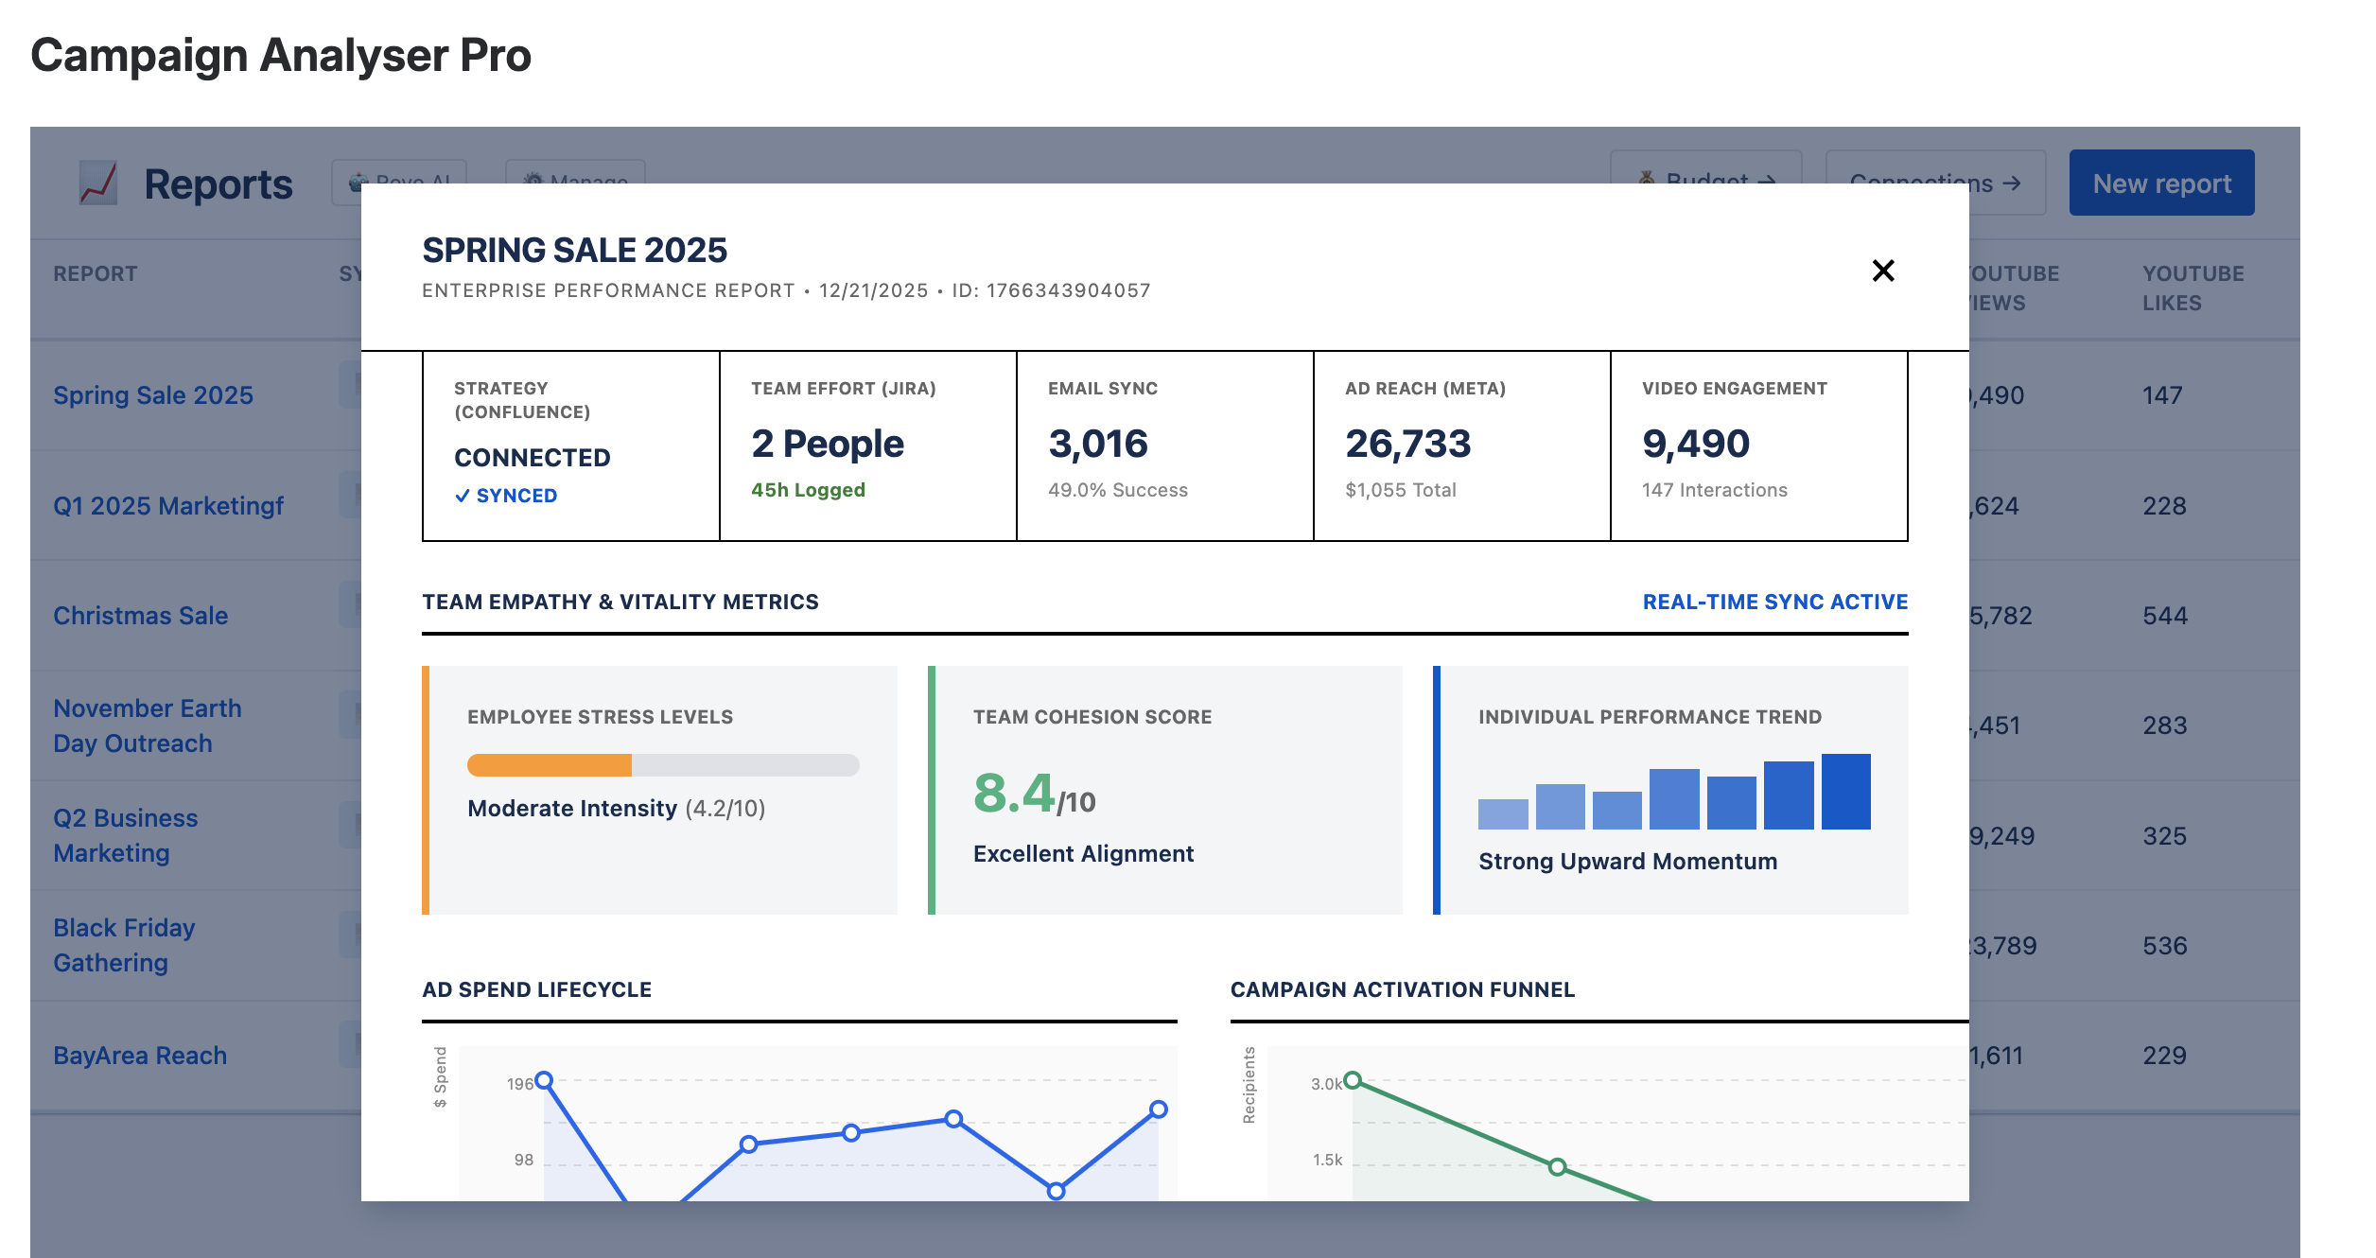The height and width of the screenshot is (1258, 2376).
Task: Click the synced checkmark under Strategy
Action: coord(463,496)
